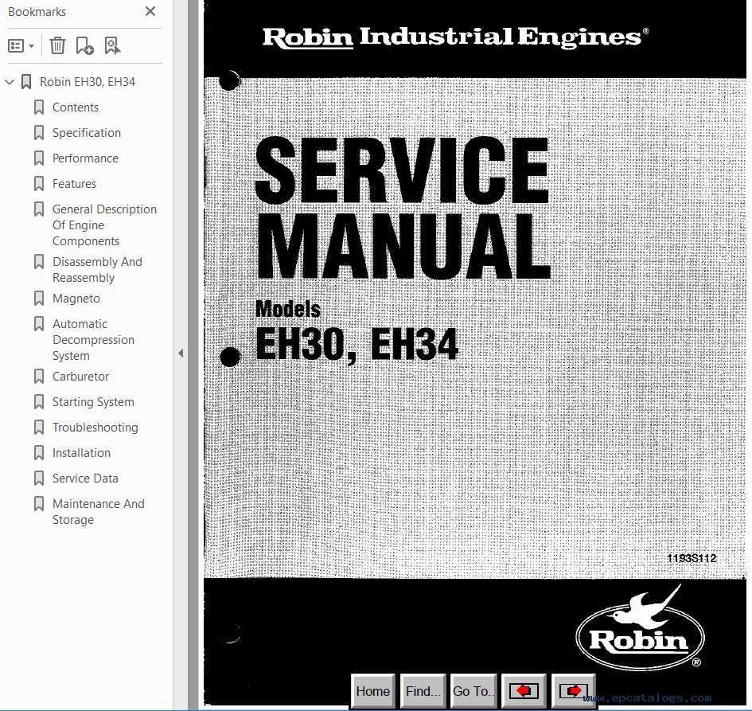Click the bookmark icon beside Disassembly And Reassembly
Screen dimensions: 752x711
pos(39,262)
